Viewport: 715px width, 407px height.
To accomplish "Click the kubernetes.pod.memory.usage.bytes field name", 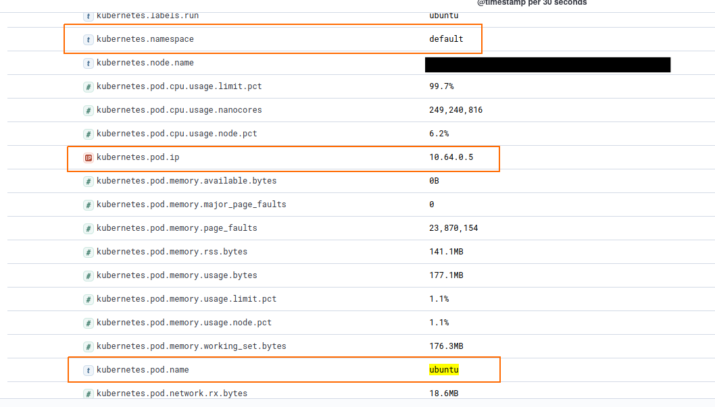I will pyautogui.click(x=177, y=276).
